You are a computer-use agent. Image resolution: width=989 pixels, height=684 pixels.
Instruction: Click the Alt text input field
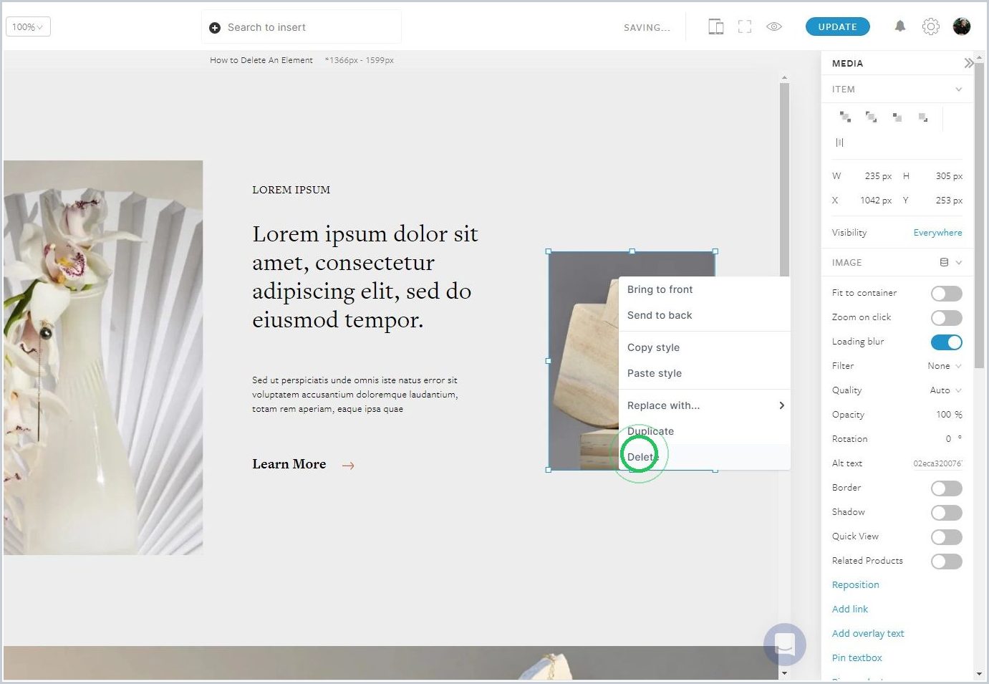(937, 463)
